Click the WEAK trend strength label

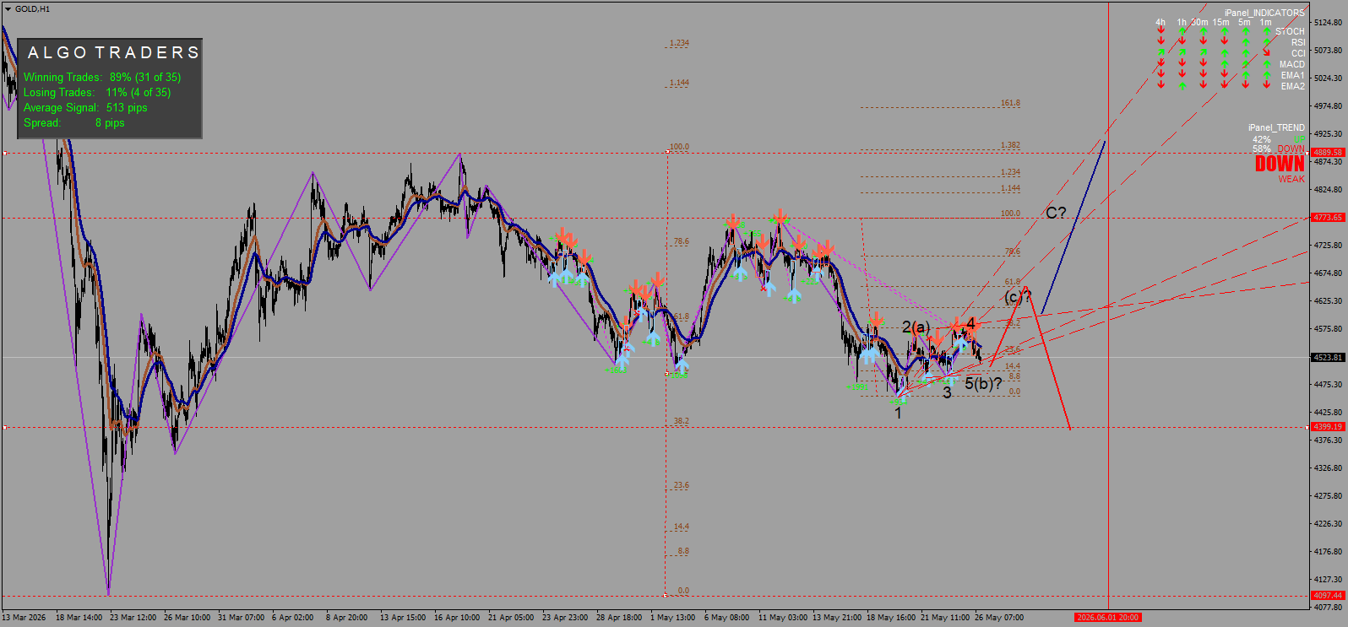coord(1291,179)
